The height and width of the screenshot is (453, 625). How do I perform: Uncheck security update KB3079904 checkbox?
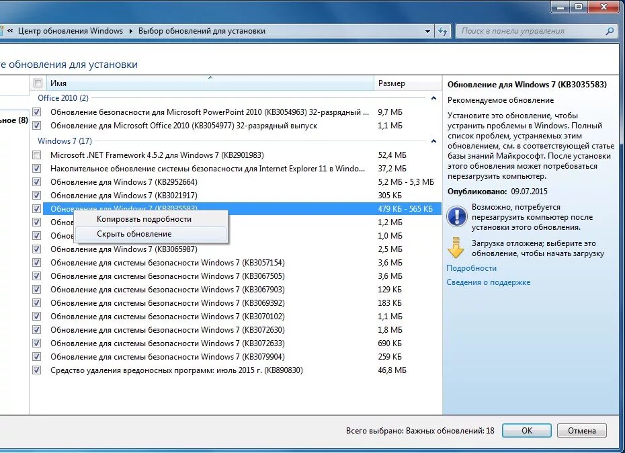(x=37, y=357)
